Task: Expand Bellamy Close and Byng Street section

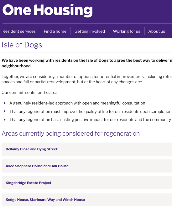Action: point(87,149)
